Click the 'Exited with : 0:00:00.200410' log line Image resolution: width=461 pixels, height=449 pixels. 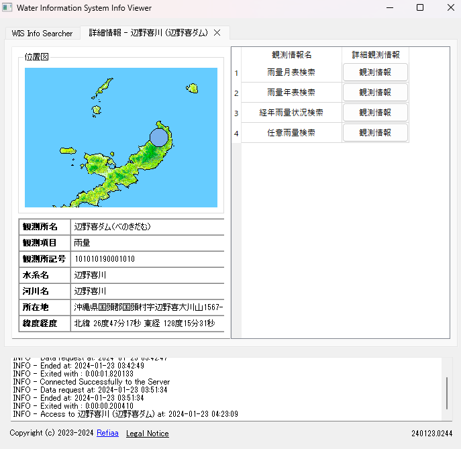pos(73,406)
